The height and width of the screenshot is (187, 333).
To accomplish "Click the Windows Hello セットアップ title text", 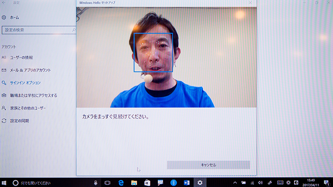I will 97,3.
